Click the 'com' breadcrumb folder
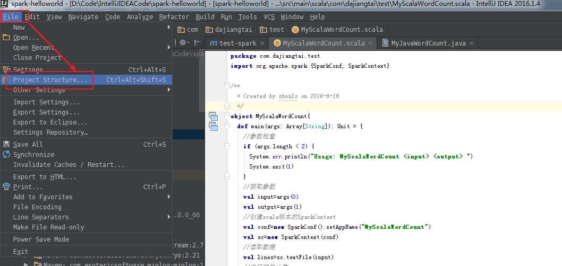Viewport: 562px width, 266px height. point(188,30)
